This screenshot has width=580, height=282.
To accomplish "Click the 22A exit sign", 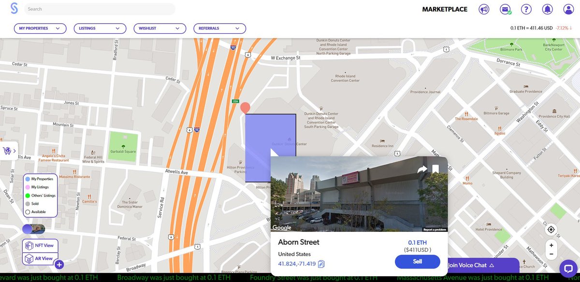I will pos(236,101).
